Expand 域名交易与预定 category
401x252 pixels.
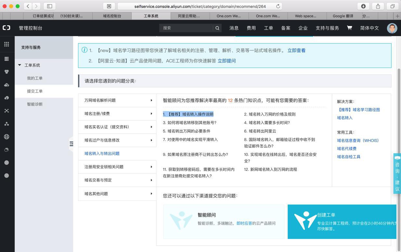pyautogui.click(x=117, y=180)
